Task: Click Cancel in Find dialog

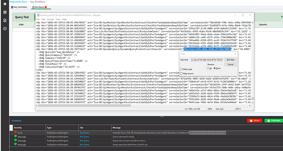Action: coord(231,64)
